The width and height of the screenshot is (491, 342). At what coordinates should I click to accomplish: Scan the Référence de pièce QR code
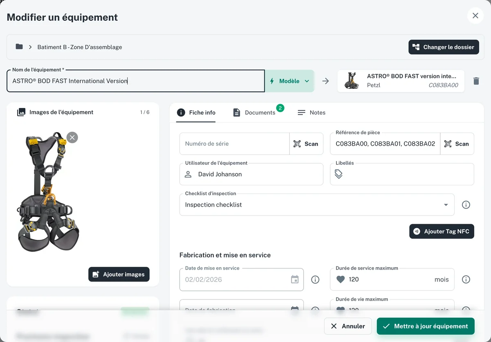pyautogui.click(x=457, y=144)
